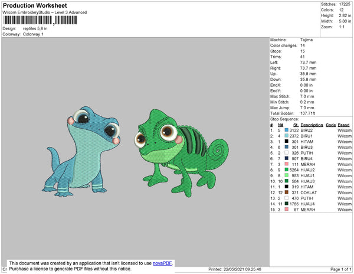Screen dimensions: 354x274
Task: Click the stitch count 1765 in row 14
Action: click(294, 204)
